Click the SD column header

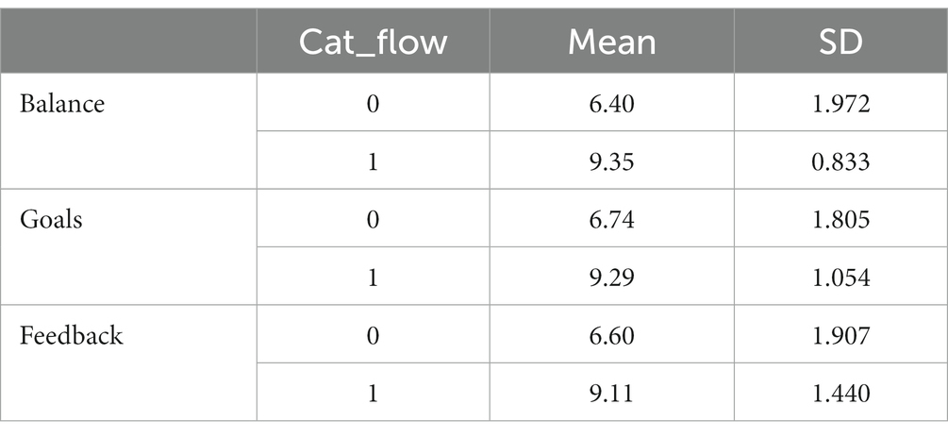pos(841,43)
